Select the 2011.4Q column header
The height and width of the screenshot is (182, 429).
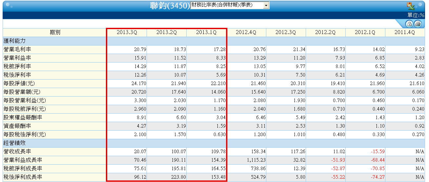click(405, 32)
